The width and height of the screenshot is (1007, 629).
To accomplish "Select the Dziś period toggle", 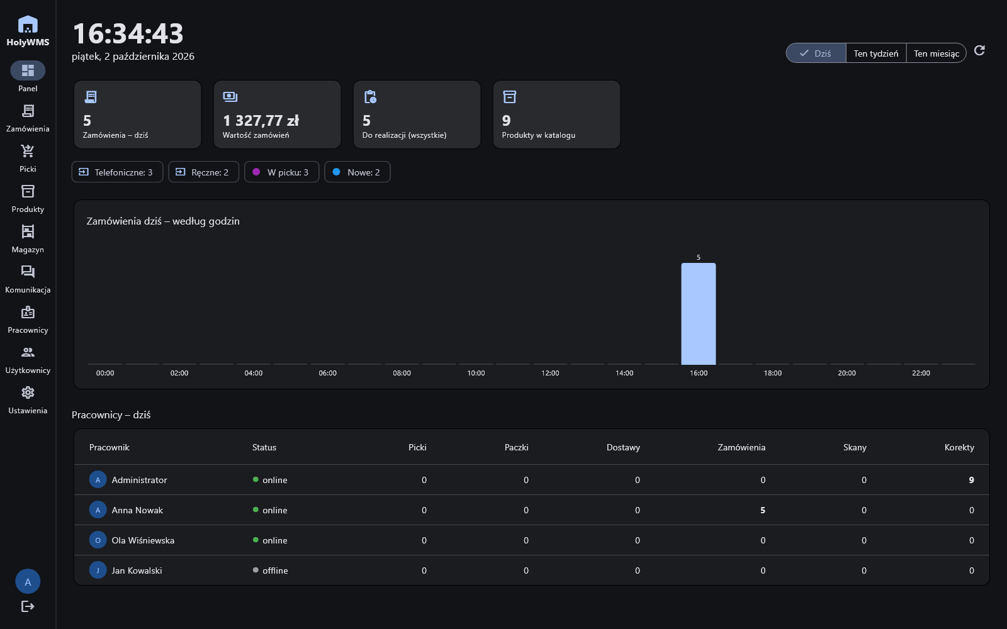I will click(816, 53).
